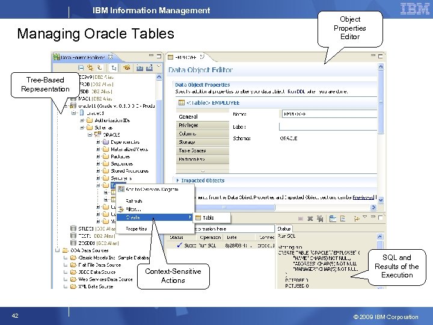Expand more property tabs chevron below Partition Key
The width and height of the screenshot is (433, 325).
pos(203,171)
